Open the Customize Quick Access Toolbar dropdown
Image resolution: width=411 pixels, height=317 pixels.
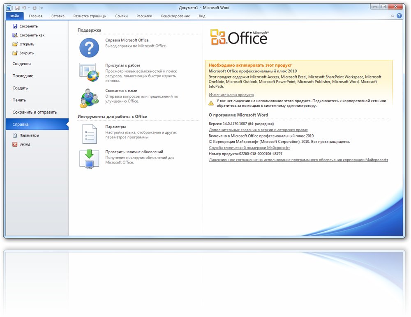pyautogui.click(x=42, y=8)
